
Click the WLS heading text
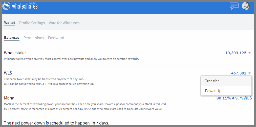pos(8,73)
